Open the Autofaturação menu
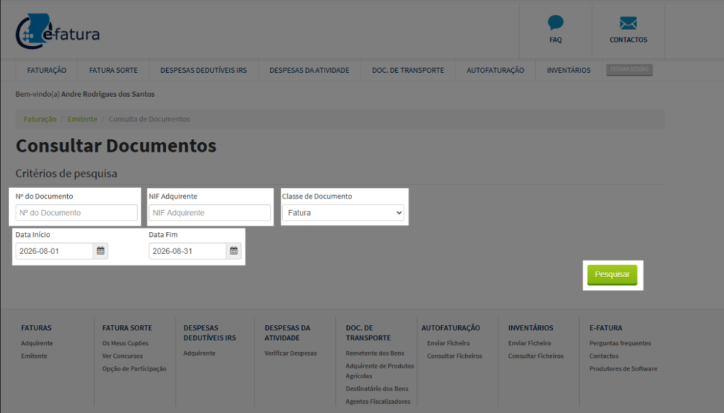 tap(496, 70)
